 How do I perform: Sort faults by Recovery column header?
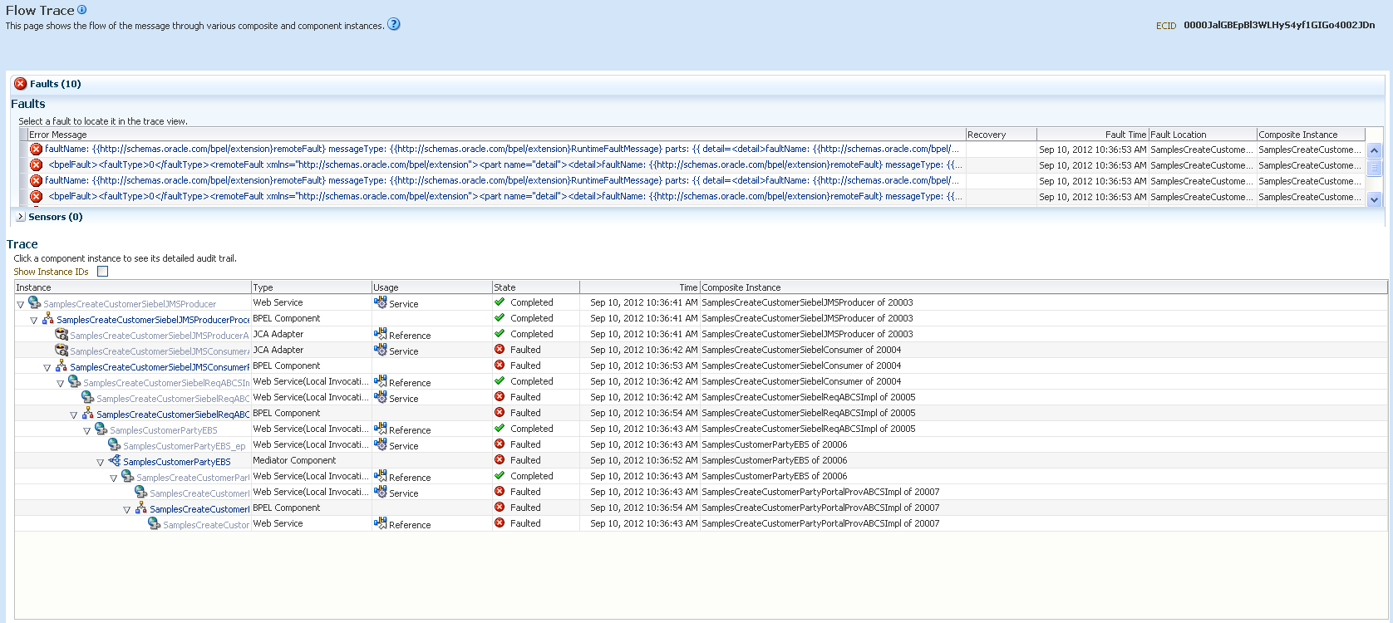[1001, 135]
